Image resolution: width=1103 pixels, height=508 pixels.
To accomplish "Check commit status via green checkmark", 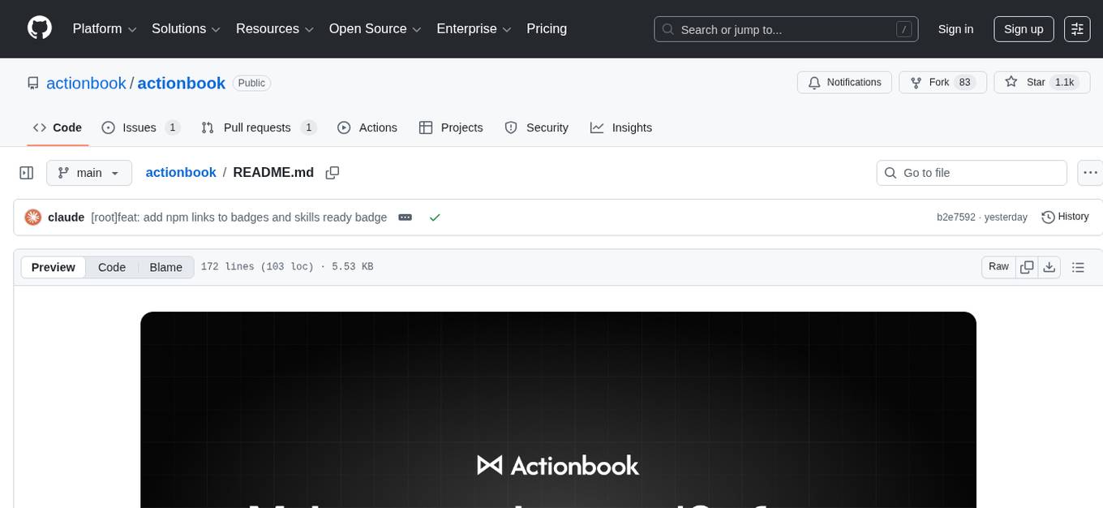I will pyautogui.click(x=435, y=217).
